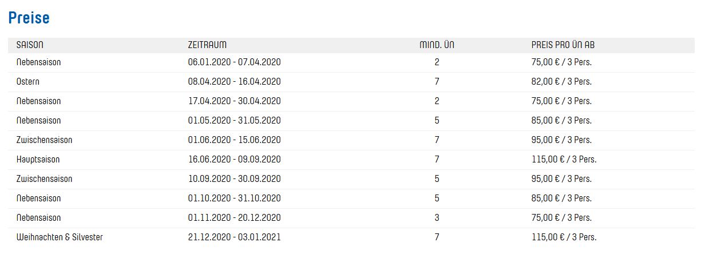This screenshot has height=254, width=701.
Task: Click the Preise heading
Action: 29,18
